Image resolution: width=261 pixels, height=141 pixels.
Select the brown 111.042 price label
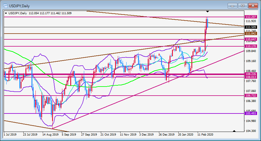point(251,34)
